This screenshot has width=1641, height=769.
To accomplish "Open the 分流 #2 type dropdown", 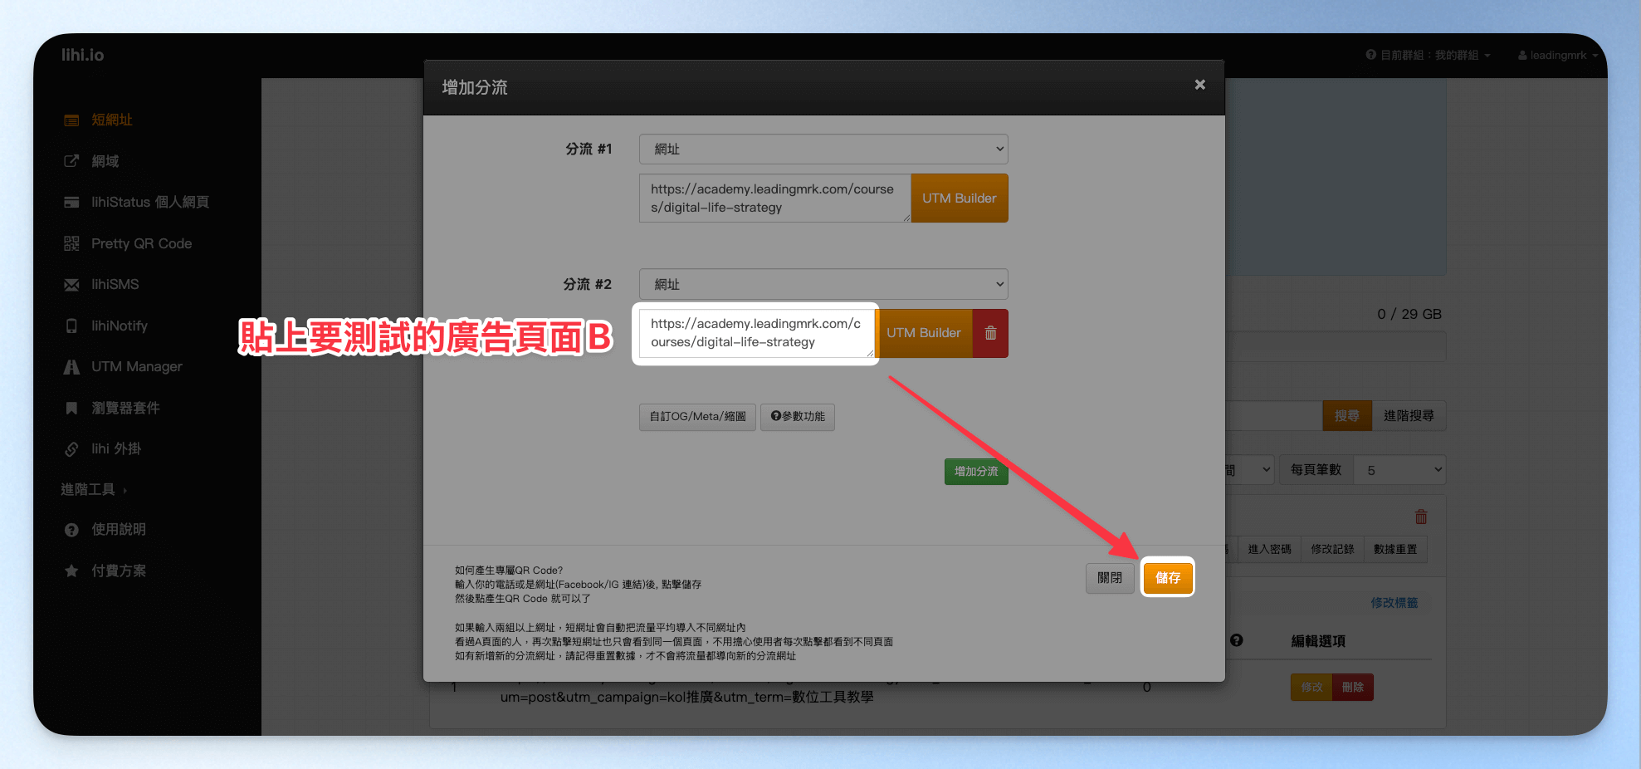I will [823, 284].
